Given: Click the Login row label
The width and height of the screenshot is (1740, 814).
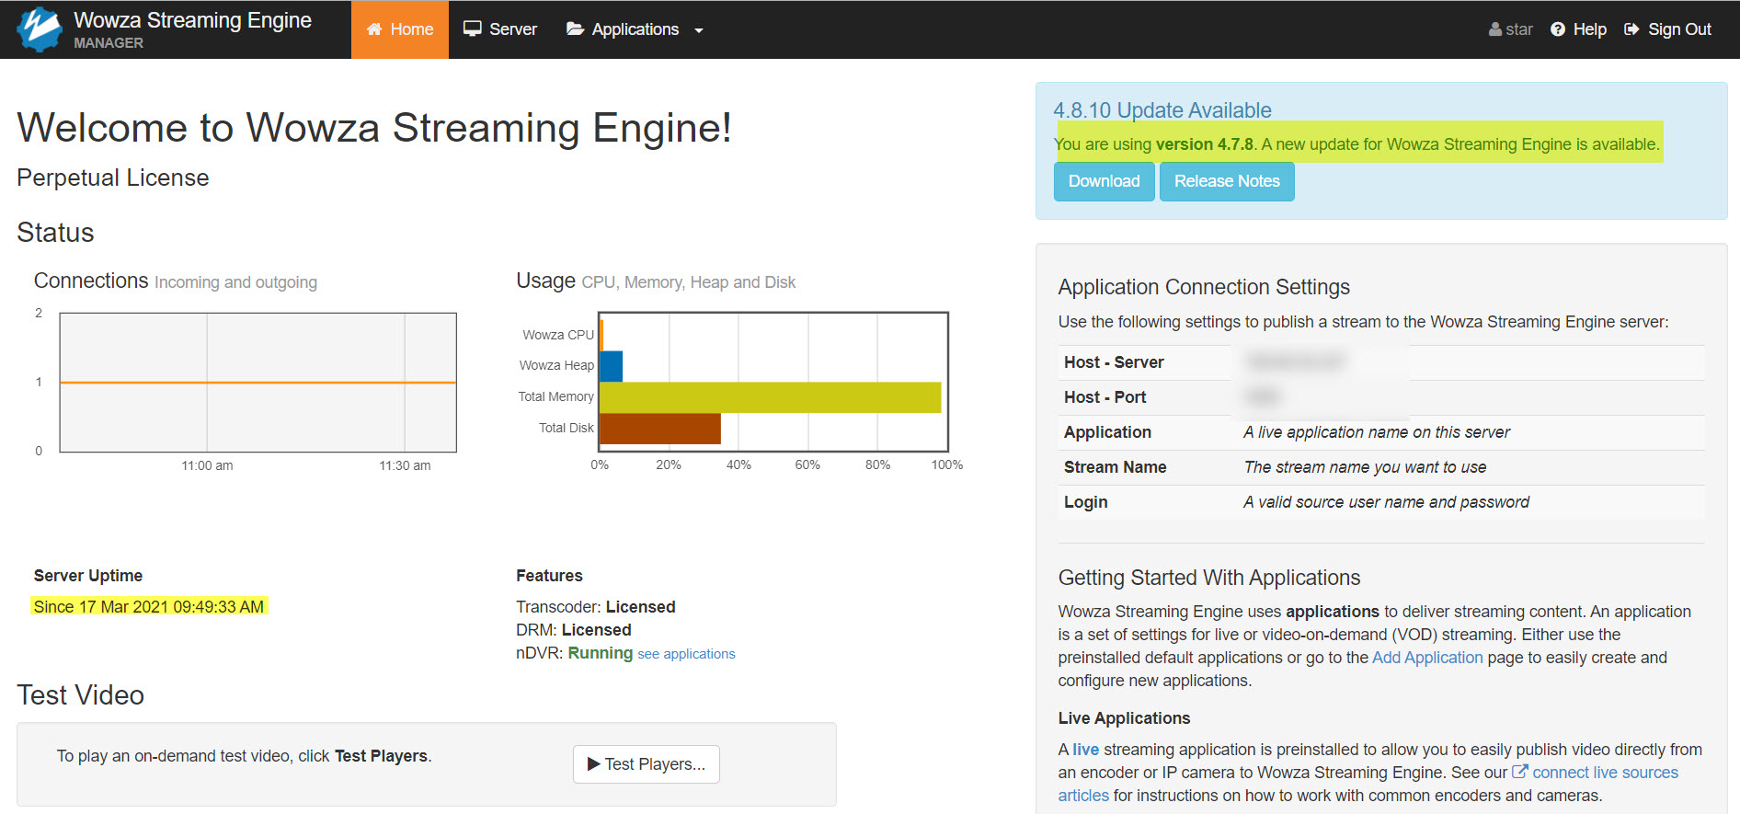Looking at the screenshot, I should (1085, 502).
